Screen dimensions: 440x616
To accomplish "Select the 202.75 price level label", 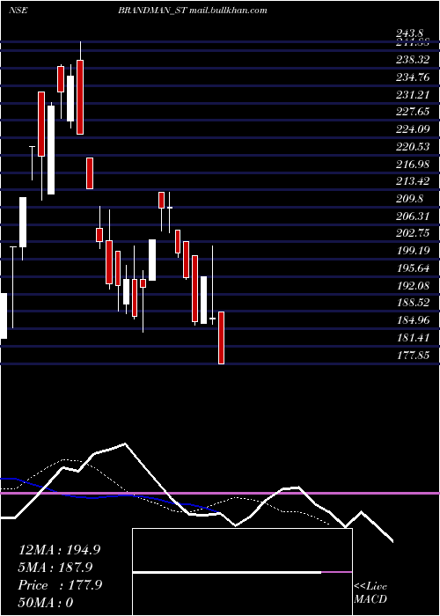I will click(413, 233).
